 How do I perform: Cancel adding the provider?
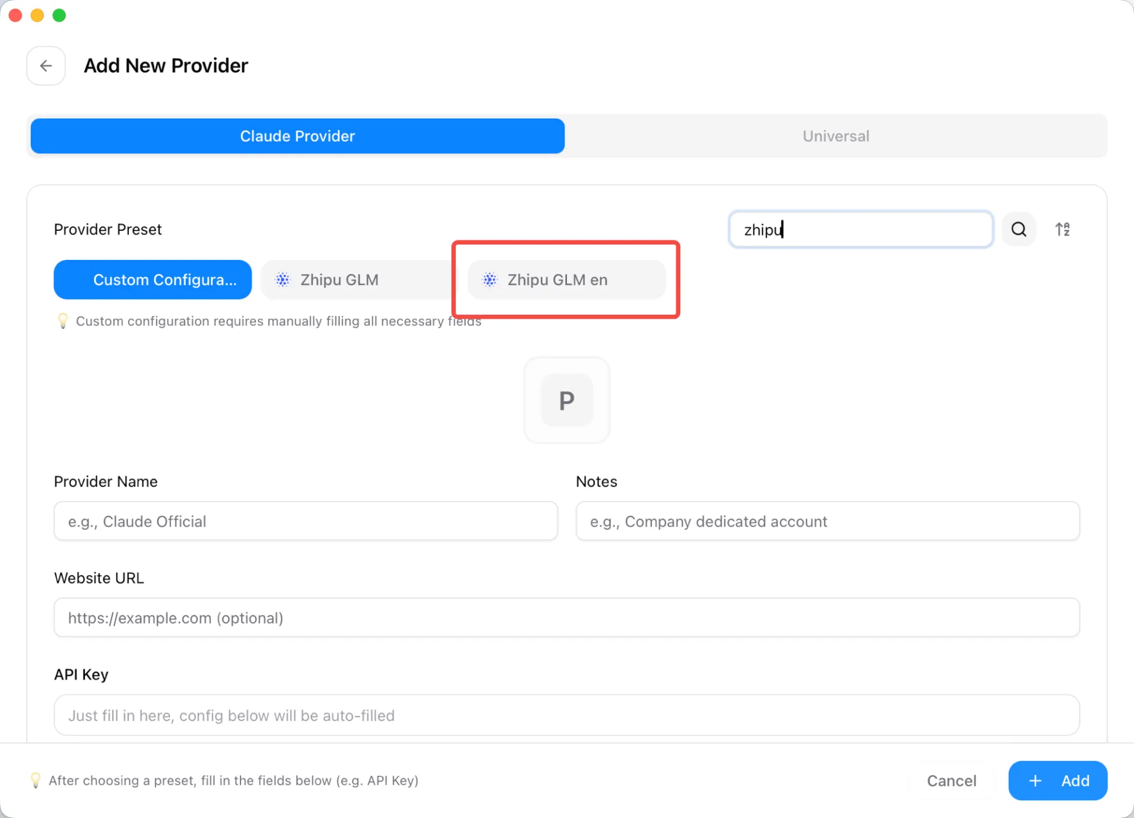(x=951, y=780)
